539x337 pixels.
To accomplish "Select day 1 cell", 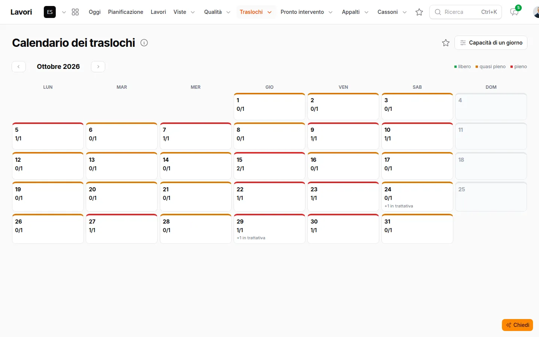I will (269, 106).
